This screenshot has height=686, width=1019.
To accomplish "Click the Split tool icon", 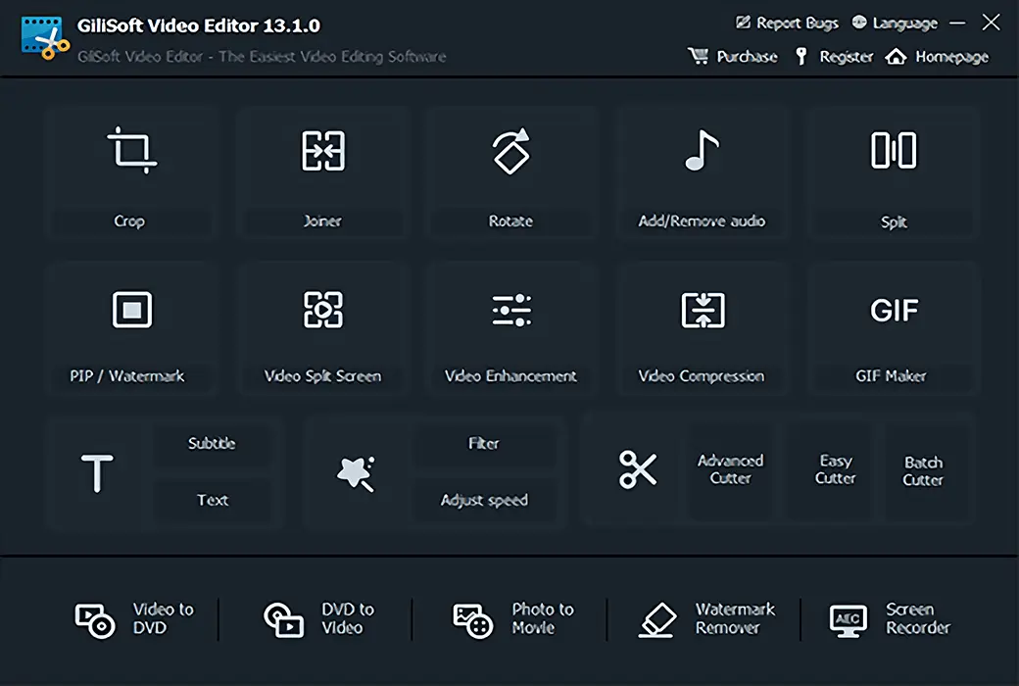I will pos(894,150).
